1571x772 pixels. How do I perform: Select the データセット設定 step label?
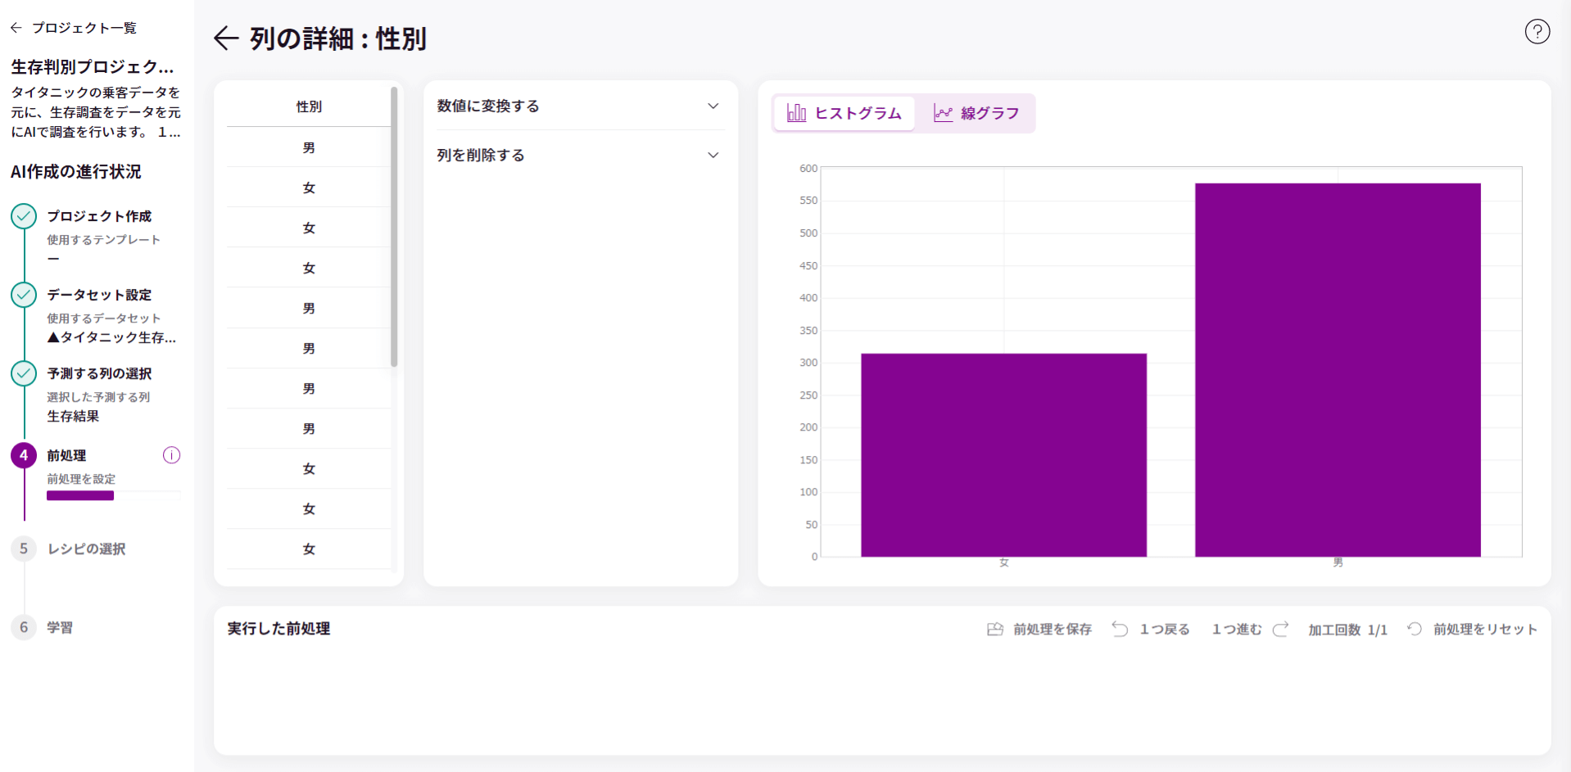tap(99, 295)
